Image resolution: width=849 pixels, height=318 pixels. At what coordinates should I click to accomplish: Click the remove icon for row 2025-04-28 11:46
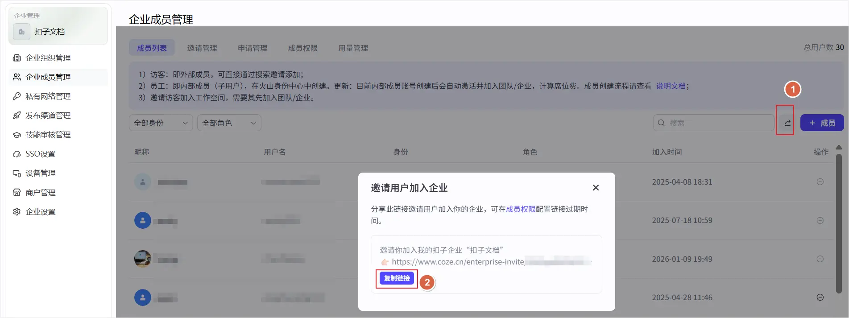click(x=820, y=297)
